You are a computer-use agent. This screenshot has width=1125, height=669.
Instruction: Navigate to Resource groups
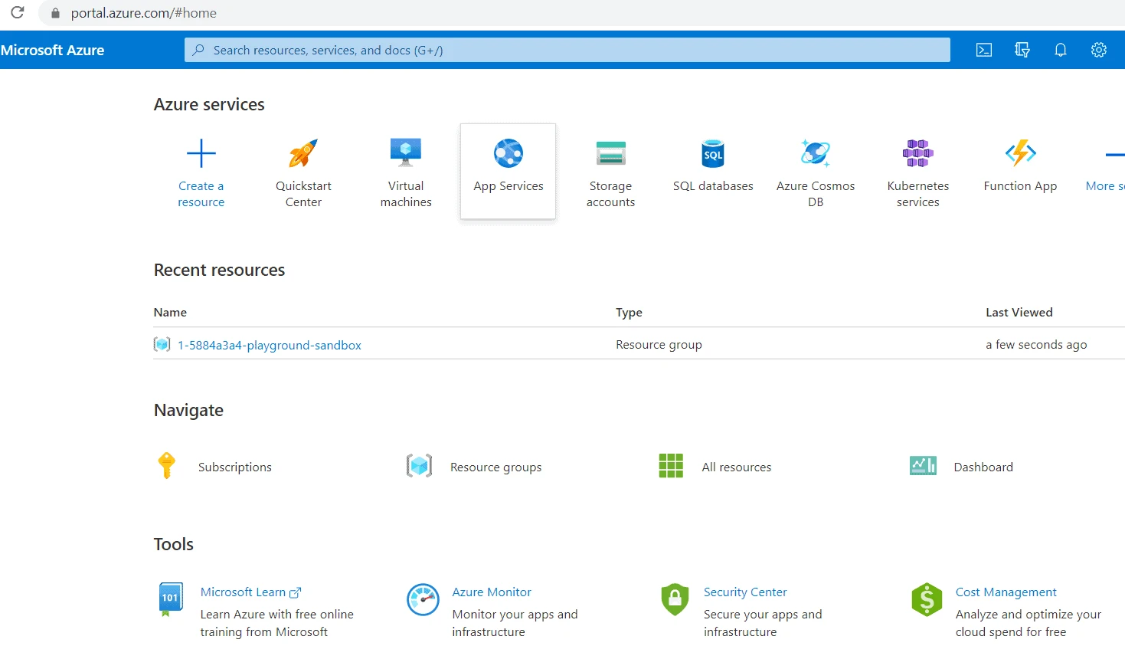495,466
